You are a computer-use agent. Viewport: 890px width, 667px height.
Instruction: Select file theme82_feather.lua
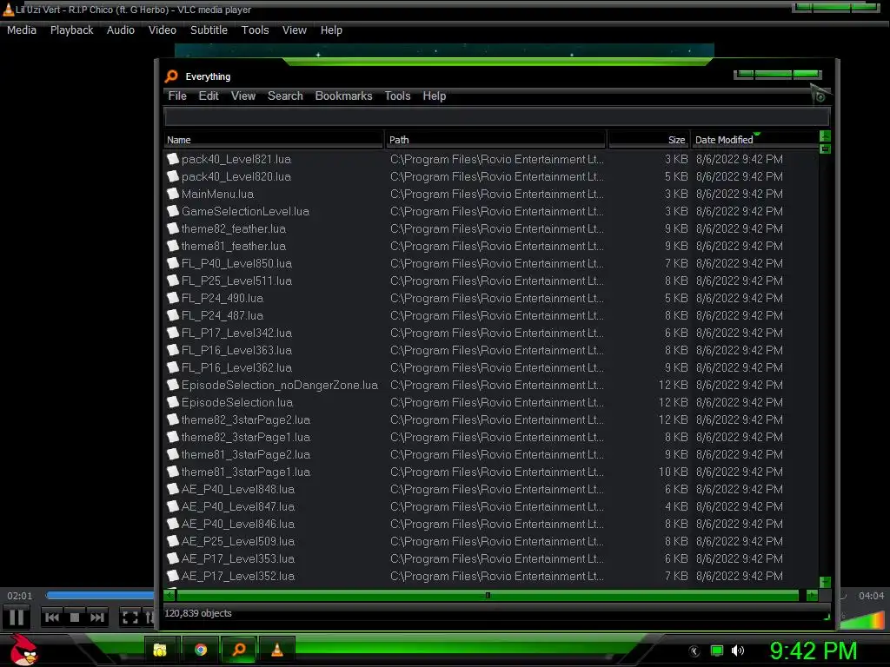(x=233, y=228)
